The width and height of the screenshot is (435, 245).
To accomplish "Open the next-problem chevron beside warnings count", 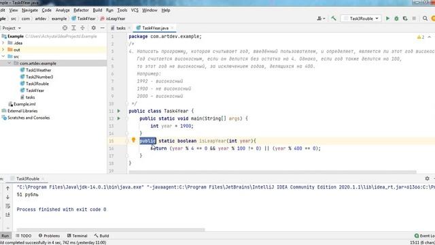I will [429, 37].
